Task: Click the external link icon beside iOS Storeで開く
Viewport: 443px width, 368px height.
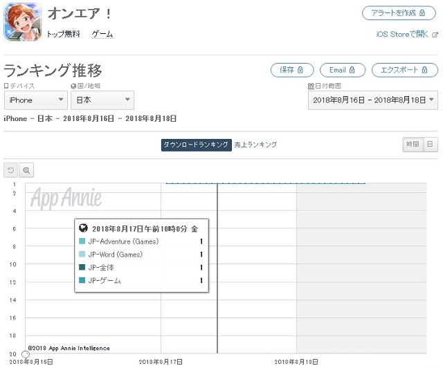Action: pyautogui.click(x=435, y=35)
